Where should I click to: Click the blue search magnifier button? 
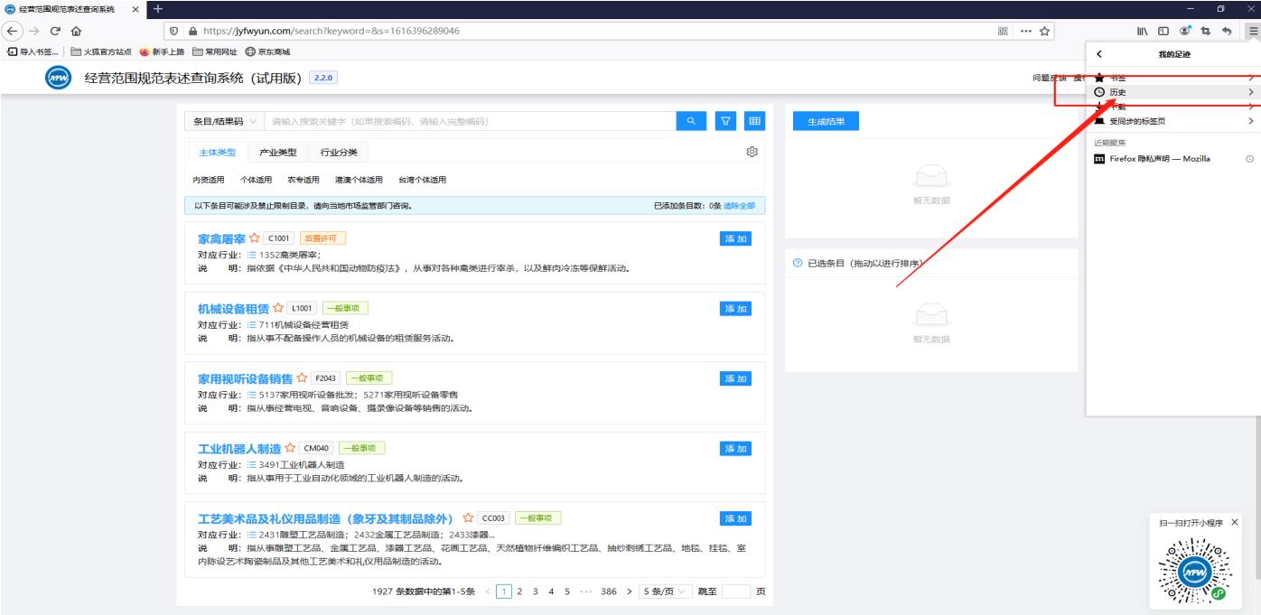(x=692, y=121)
